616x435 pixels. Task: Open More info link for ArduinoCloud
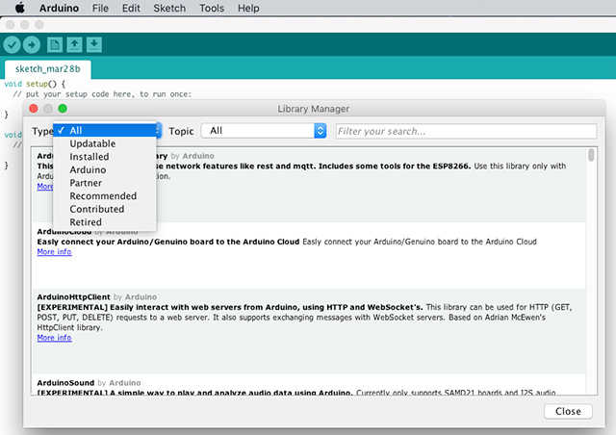(x=54, y=252)
